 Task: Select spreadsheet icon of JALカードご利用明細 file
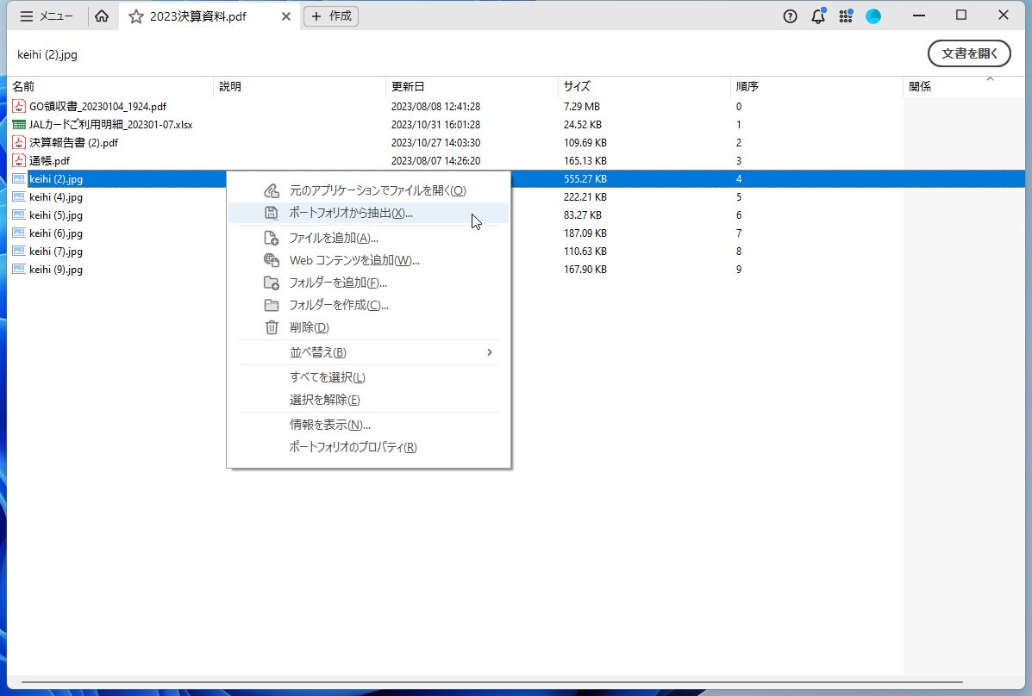tap(19, 124)
